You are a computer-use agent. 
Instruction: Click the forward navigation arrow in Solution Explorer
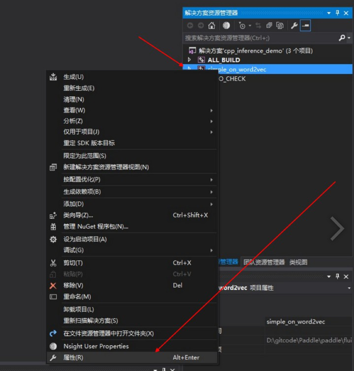[x=201, y=25]
